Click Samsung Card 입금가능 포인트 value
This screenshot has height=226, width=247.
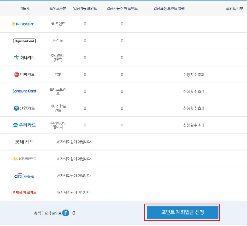click(85, 91)
